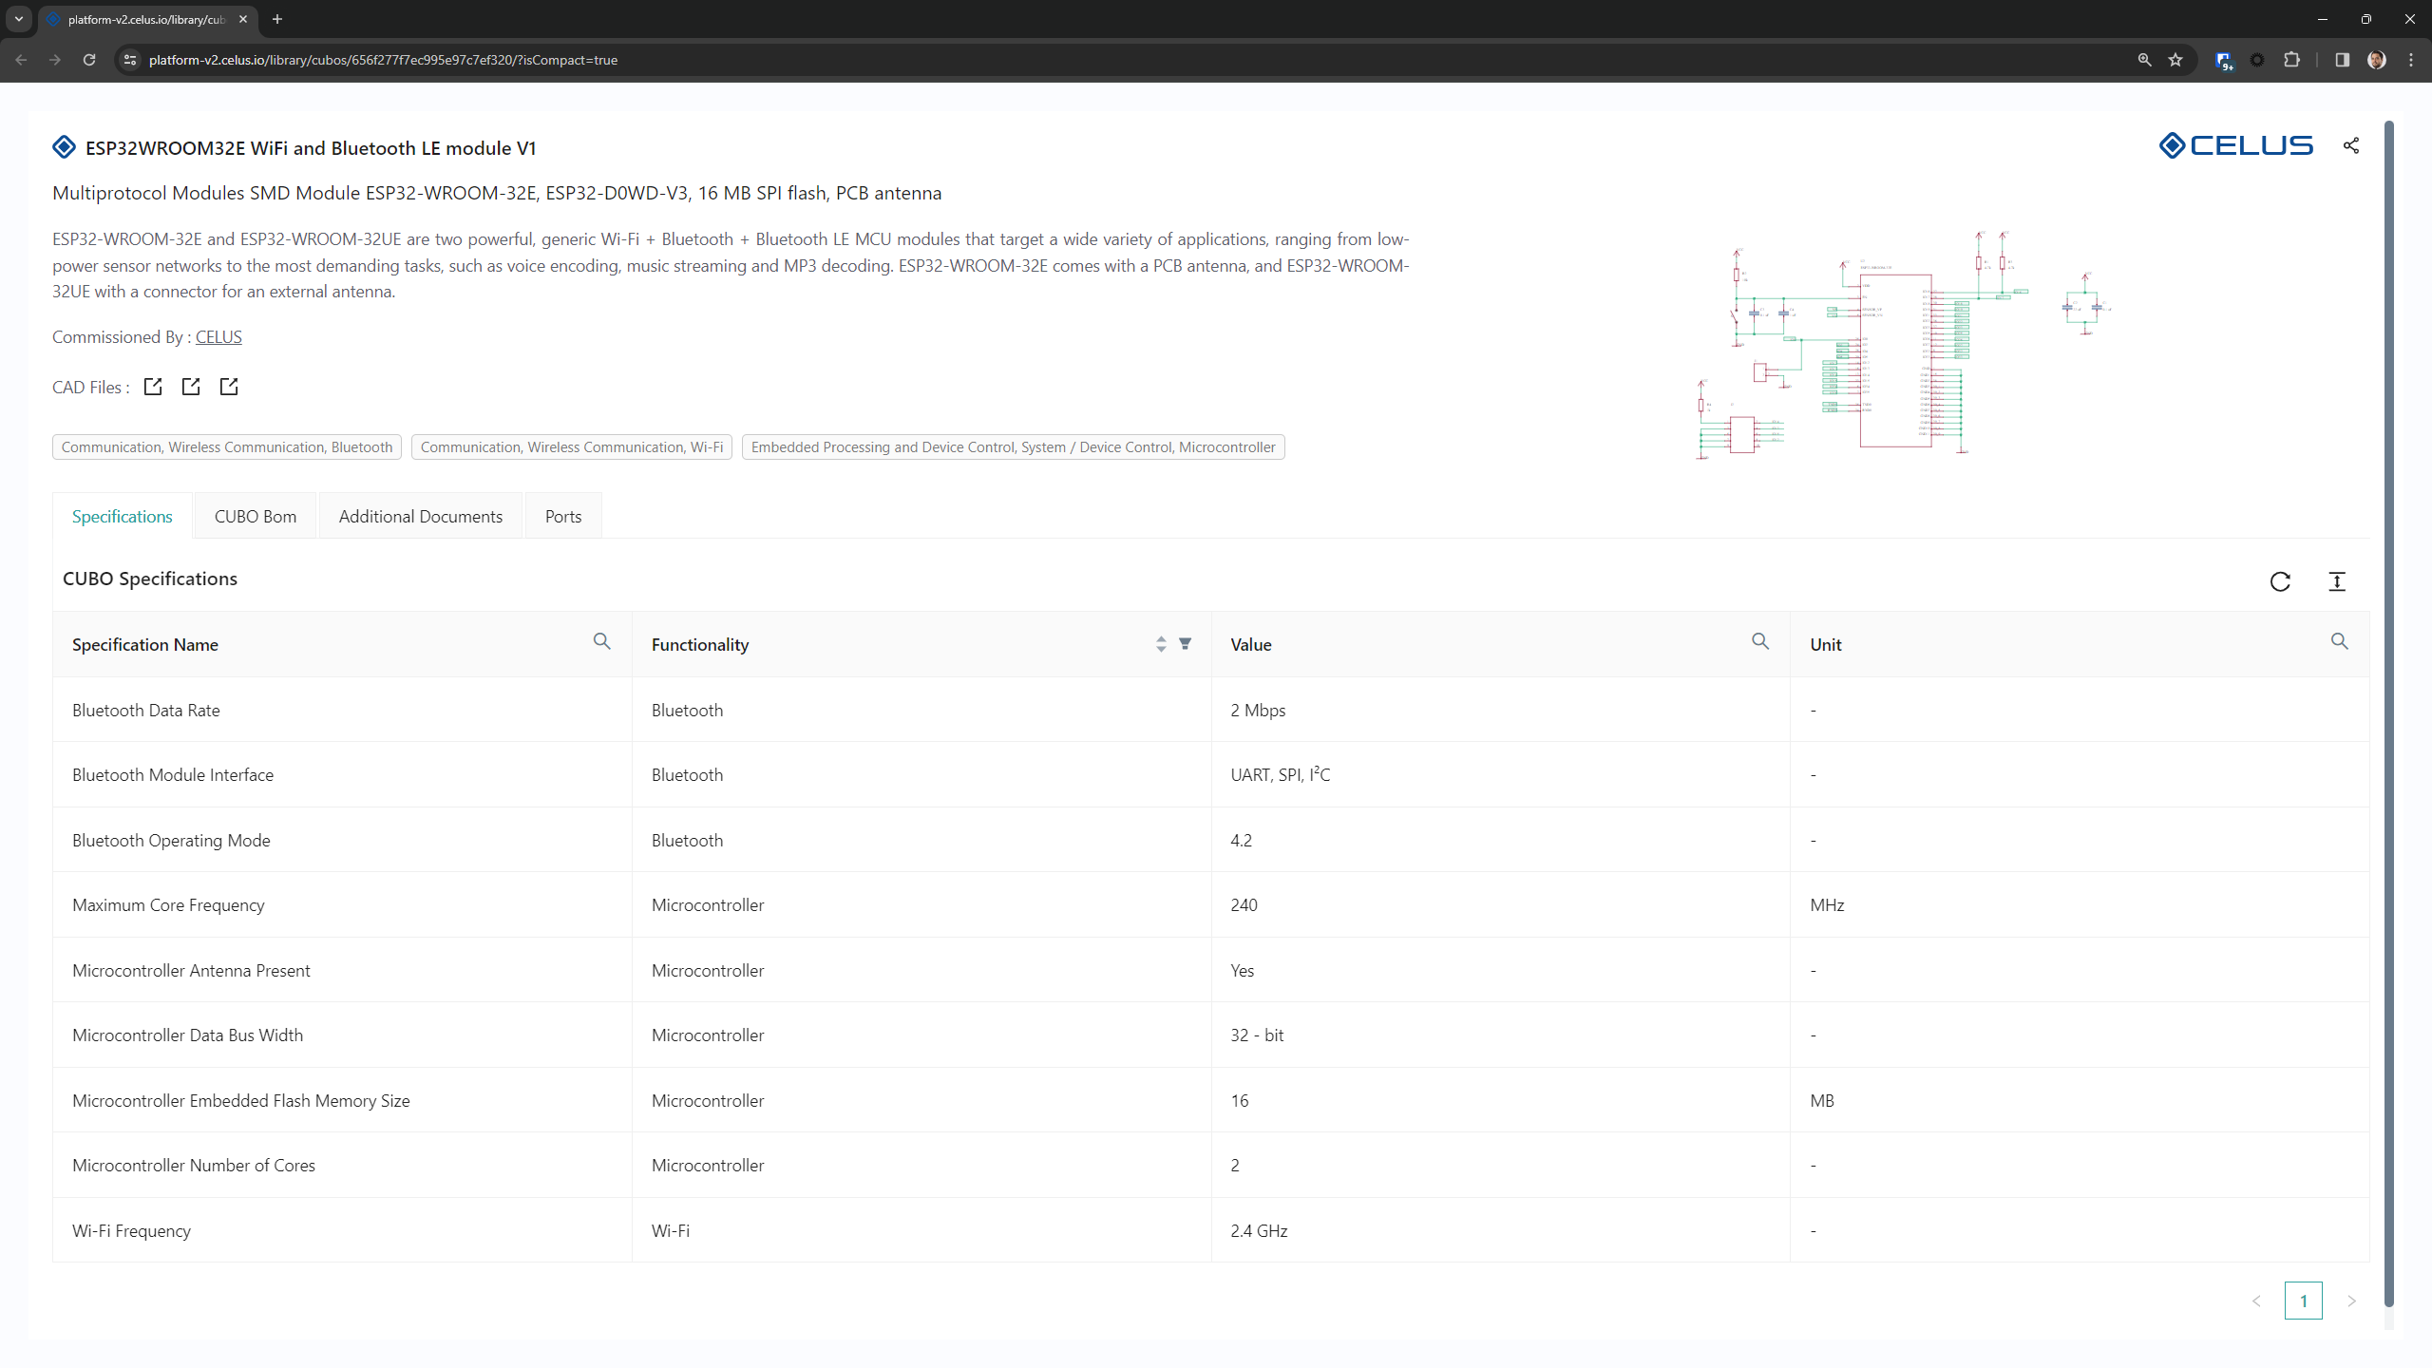The image size is (2432, 1368).
Task: Click the page vertical scrollbar
Action: tap(2389, 712)
